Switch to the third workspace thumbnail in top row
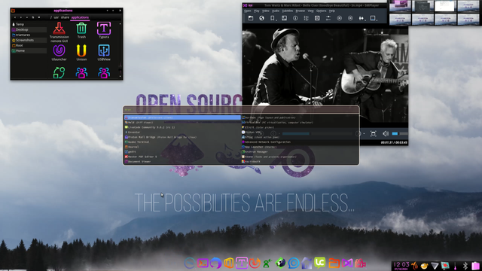Viewport: 482px width, 271px height. coord(445,6)
